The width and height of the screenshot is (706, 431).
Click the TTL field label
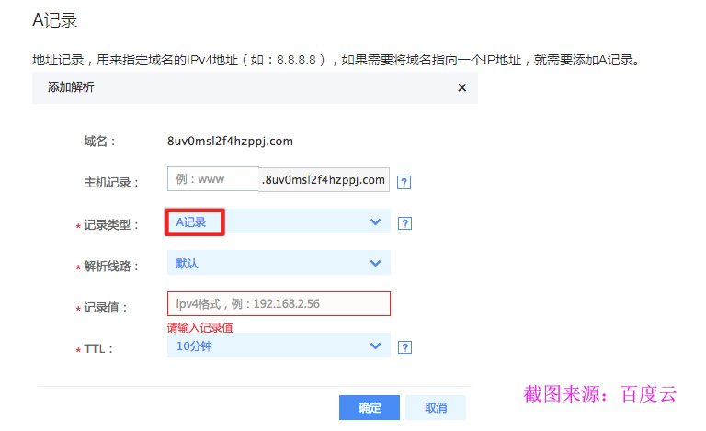coord(98,349)
